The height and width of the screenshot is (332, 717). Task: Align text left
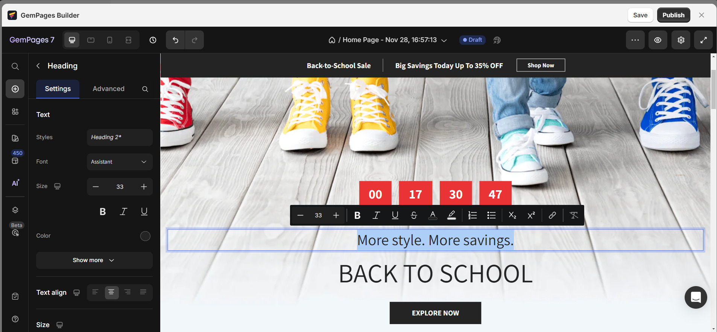(x=95, y=292)
